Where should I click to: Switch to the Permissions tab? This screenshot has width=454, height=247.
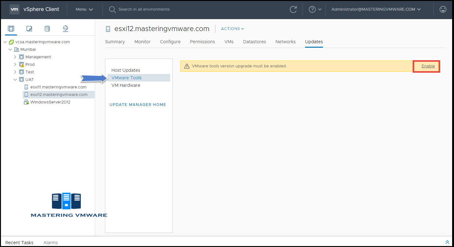coord(203,42)
